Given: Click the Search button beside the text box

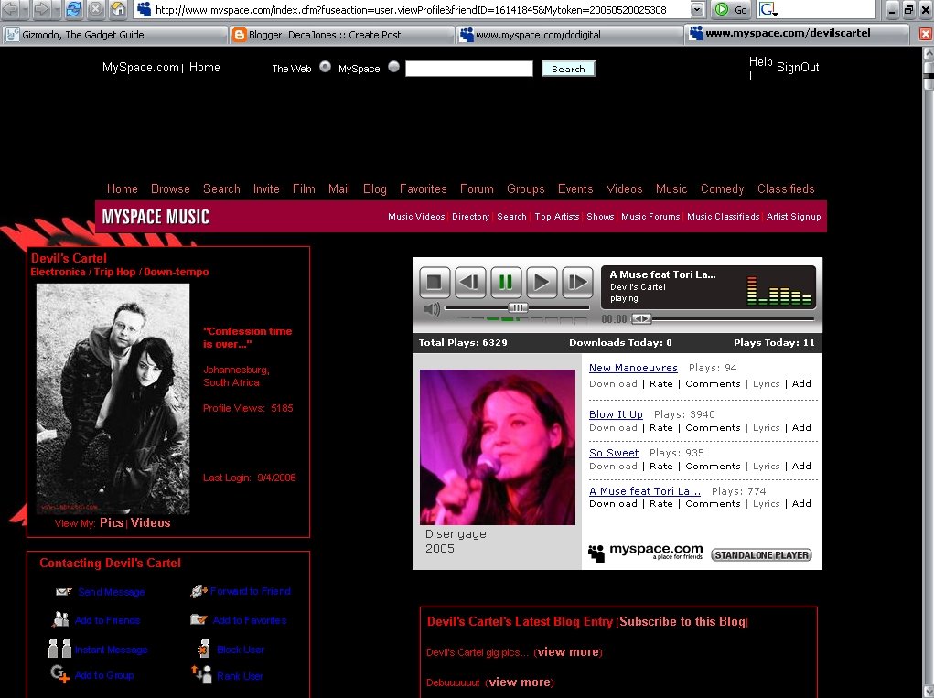Looking at the screenshot, I should pos(568,69).
